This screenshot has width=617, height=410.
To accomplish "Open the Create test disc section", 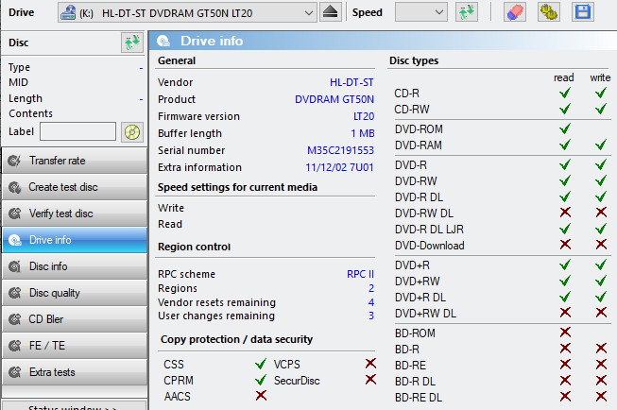I will point(75,187).
